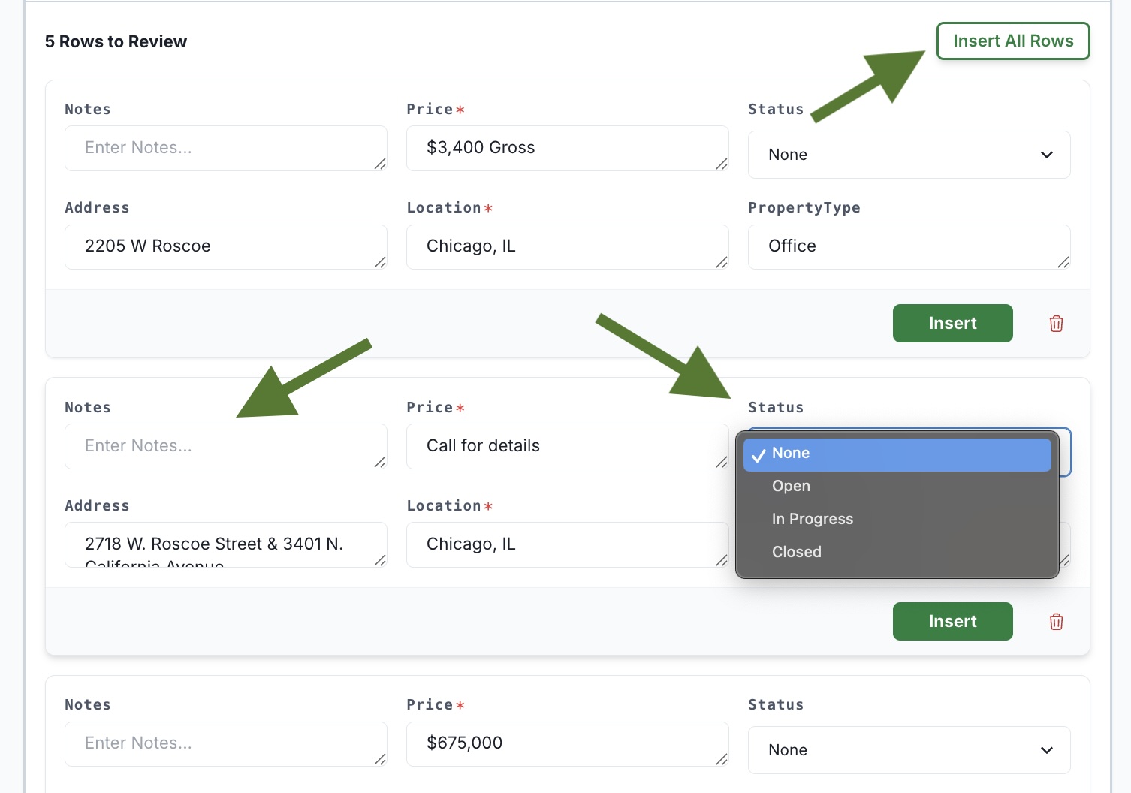Click the 5 Rows to Review heading
This screenshot has width=1131, height=793.
click(x=116, y=41)
